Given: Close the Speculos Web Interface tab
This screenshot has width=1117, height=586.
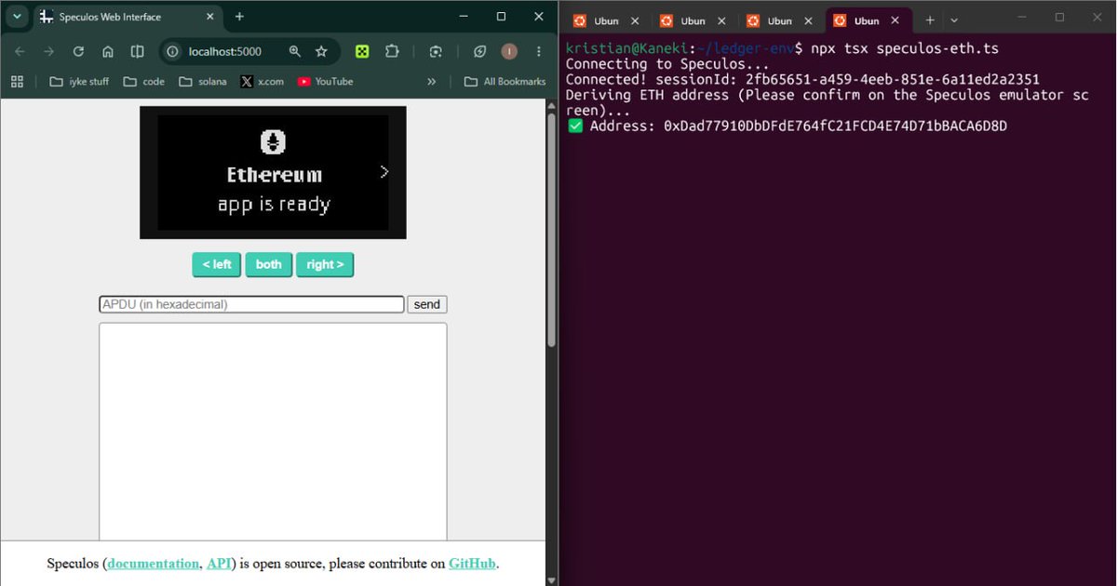Looking at the screenshot, I should [209, 17].
